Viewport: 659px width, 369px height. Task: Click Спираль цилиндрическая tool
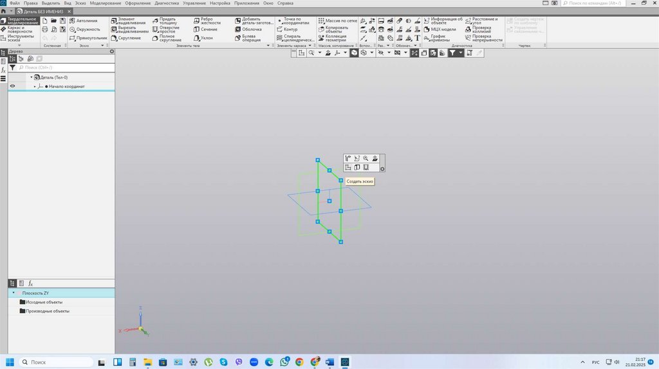click(295, 38)
